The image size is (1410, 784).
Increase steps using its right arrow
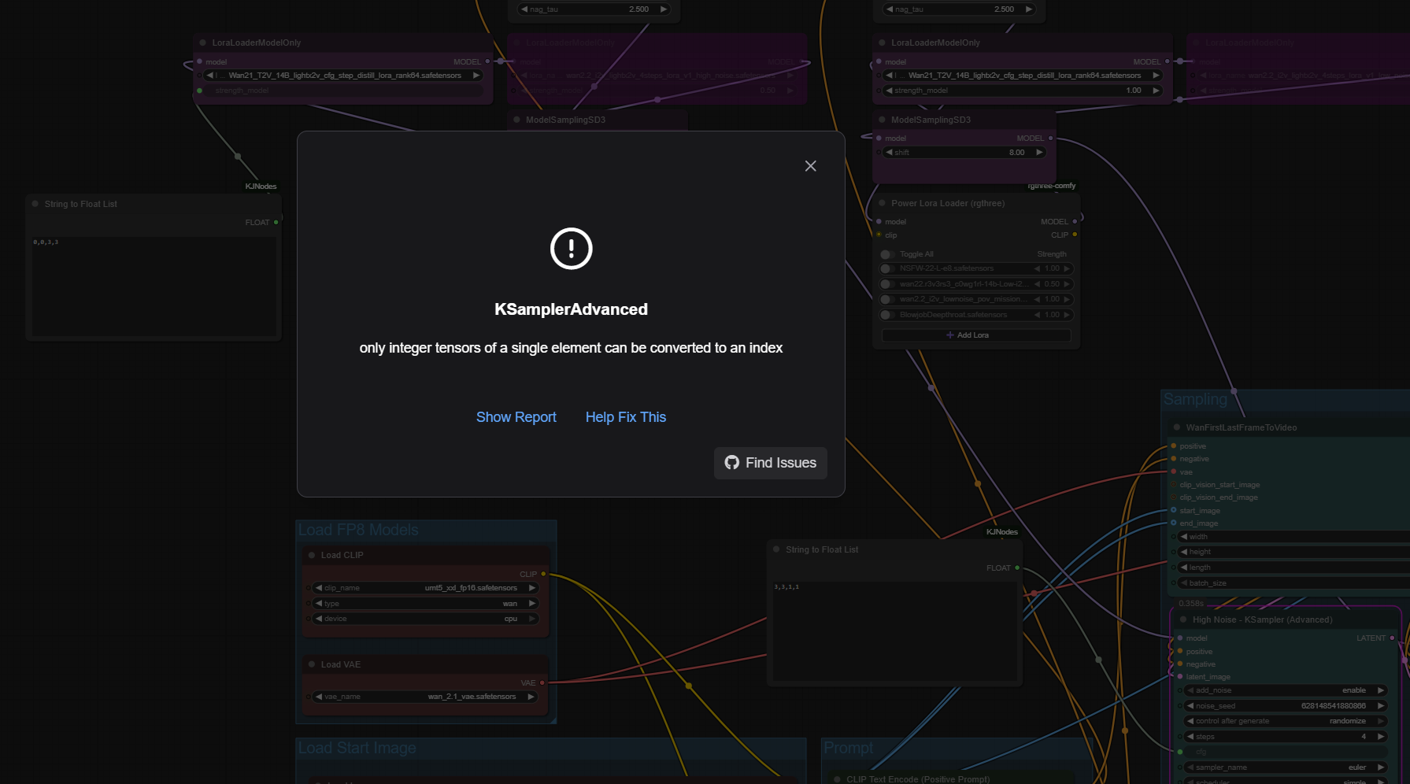(x=1381, y=737)
